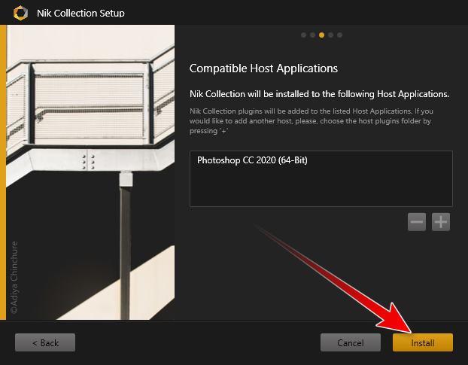The image size is (468, 365).
Task: Go back using the Back button
Action: [x=45, y=342]
